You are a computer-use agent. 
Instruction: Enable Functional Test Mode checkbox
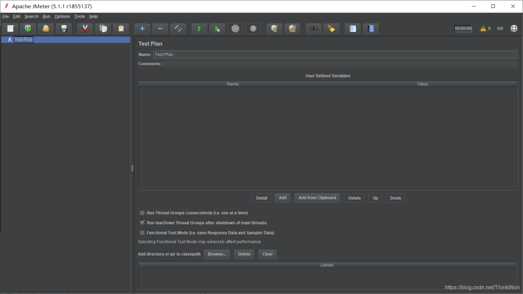click(x=142, y=233)
